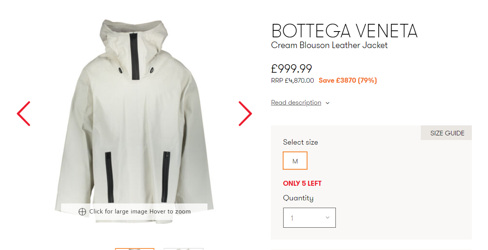Click the Cream Blouson Leather Jacket title
This screenshot has height=250, width=488.
[x=329, y=45]
